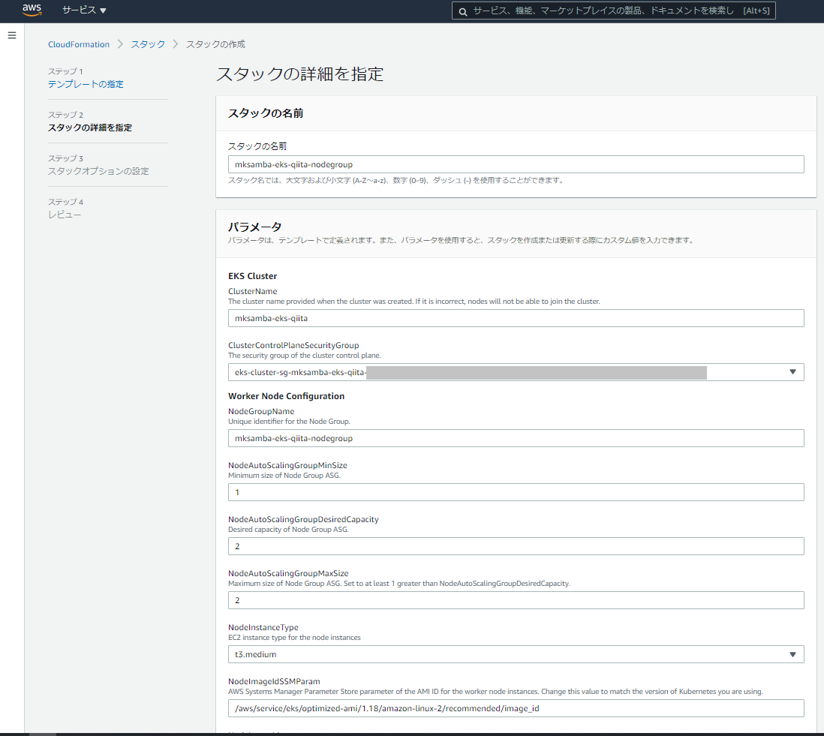The image size is (824, 736).
Task: Edit the NodeGroupName input field
Action: (516, 439)
